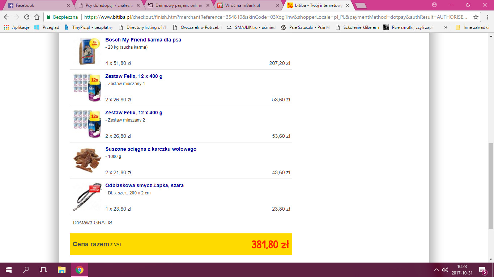Open Zestaw Felix product, Zestaw mieszany 1
The height and width of the screenshot is (277, 494).
click(x=134, y=76)
